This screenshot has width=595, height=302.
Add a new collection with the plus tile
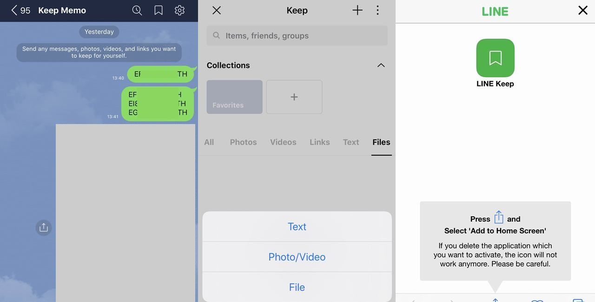pyautogui.click(x=294, y=96)
